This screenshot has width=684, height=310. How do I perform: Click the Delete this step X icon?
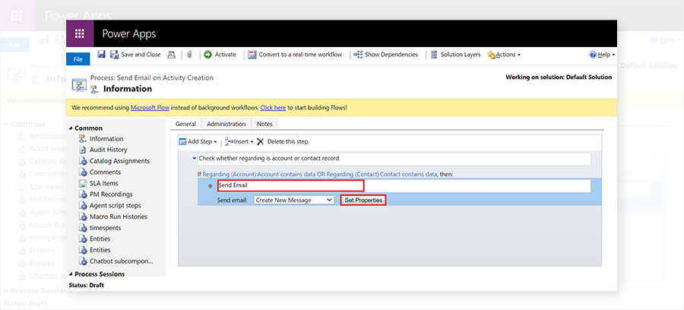click(261, 141)
